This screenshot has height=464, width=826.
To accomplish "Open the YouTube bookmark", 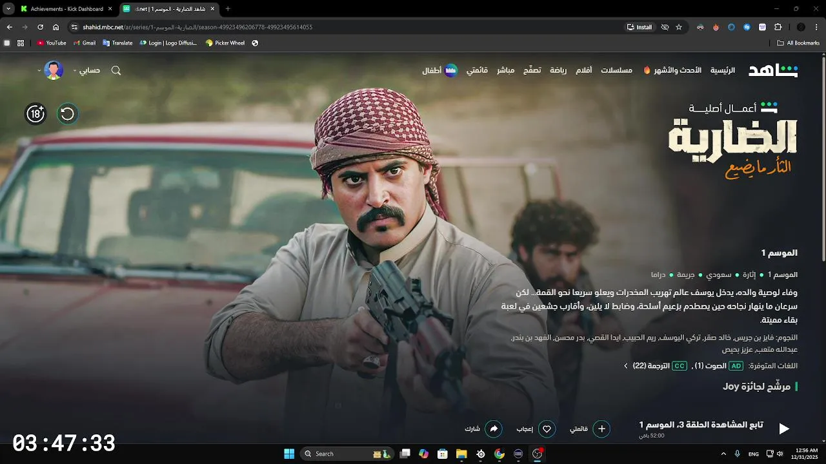I will pyautogui.click(x=52, y=43).
